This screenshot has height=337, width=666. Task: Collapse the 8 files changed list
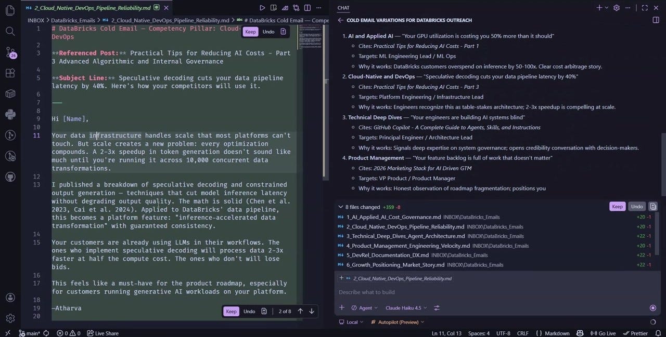(340, 207)
